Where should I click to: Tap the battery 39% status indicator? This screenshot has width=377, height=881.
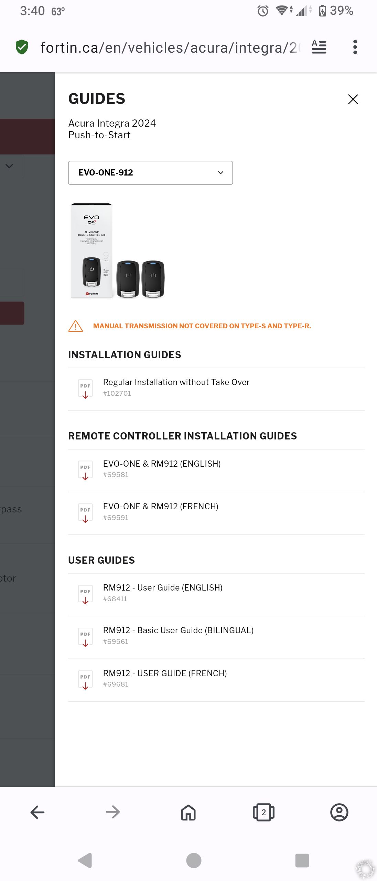pos(336,11)
